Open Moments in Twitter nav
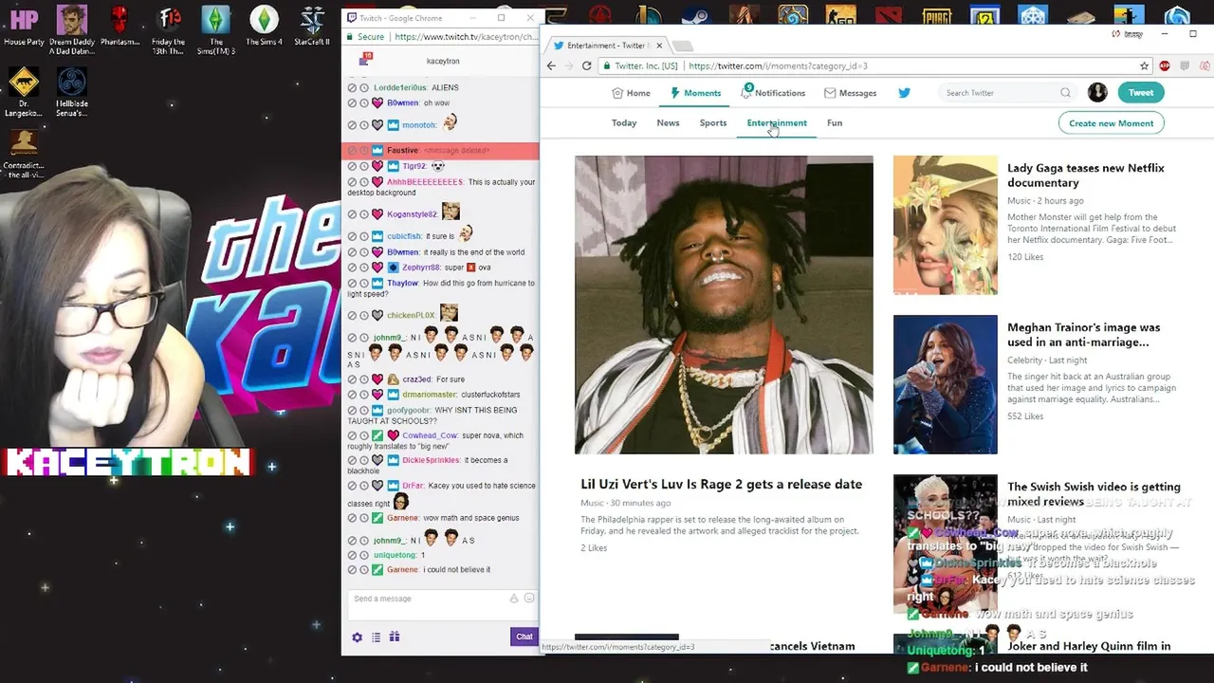The width and height of the screenshot is (1214, 683). click(695, 93)
